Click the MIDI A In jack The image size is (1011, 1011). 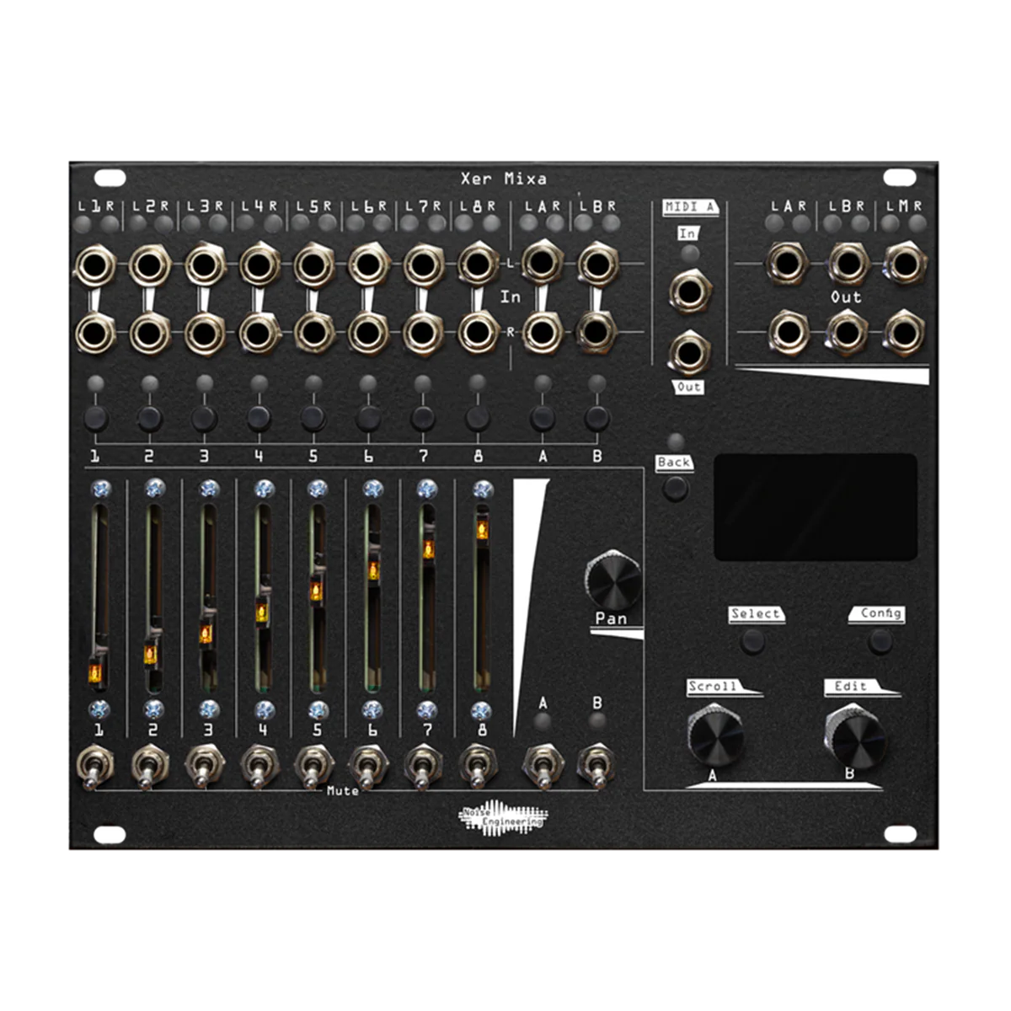690,292
